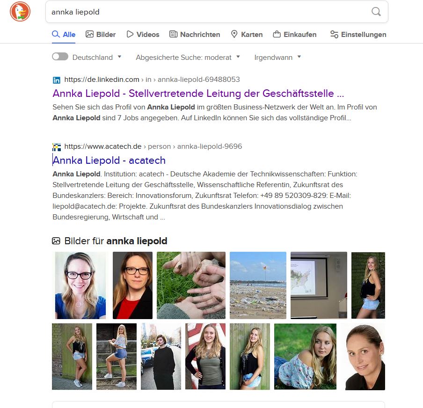Expand the Irgendwann time filter

pos(277,57)
